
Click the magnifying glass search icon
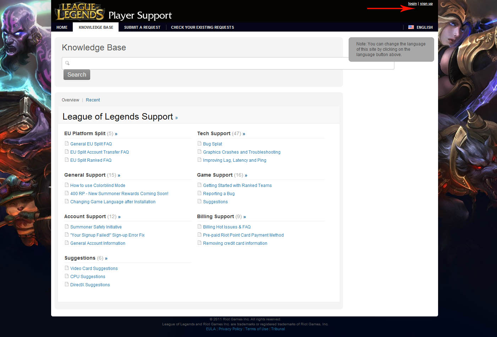67,63
